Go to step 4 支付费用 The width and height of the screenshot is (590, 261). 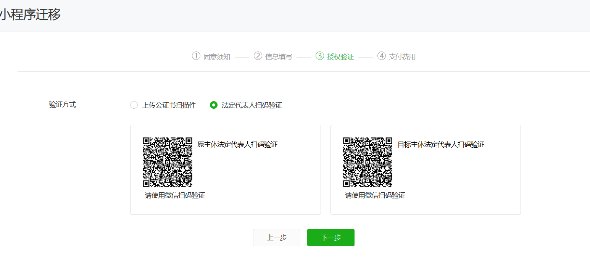(x=397, y=56)
